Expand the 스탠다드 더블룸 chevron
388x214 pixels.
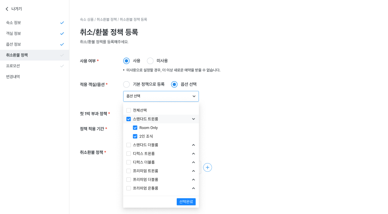click(193, 145)
